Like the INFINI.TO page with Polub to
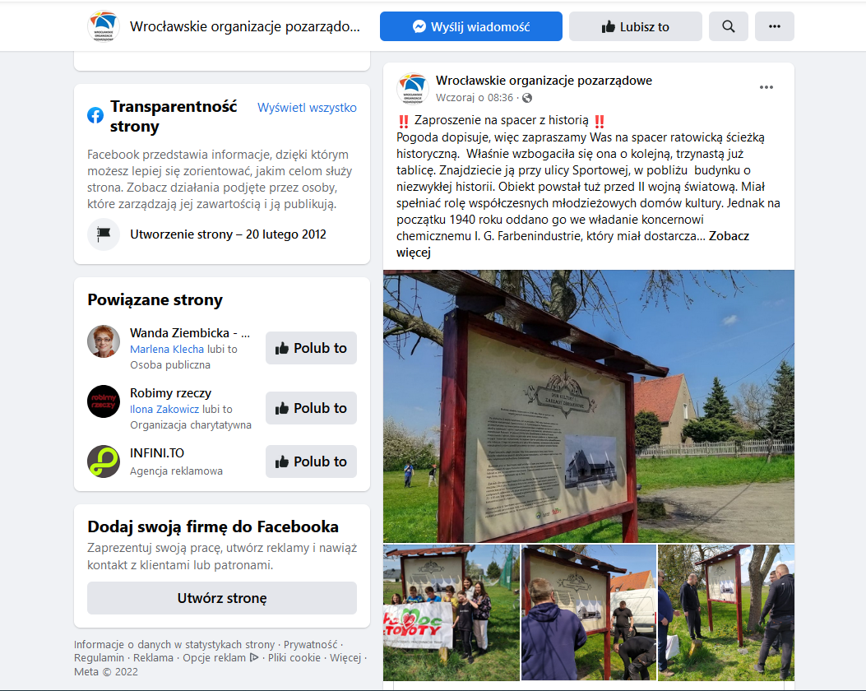Screen dimensions: 866x691 click(x=311, y=461)
